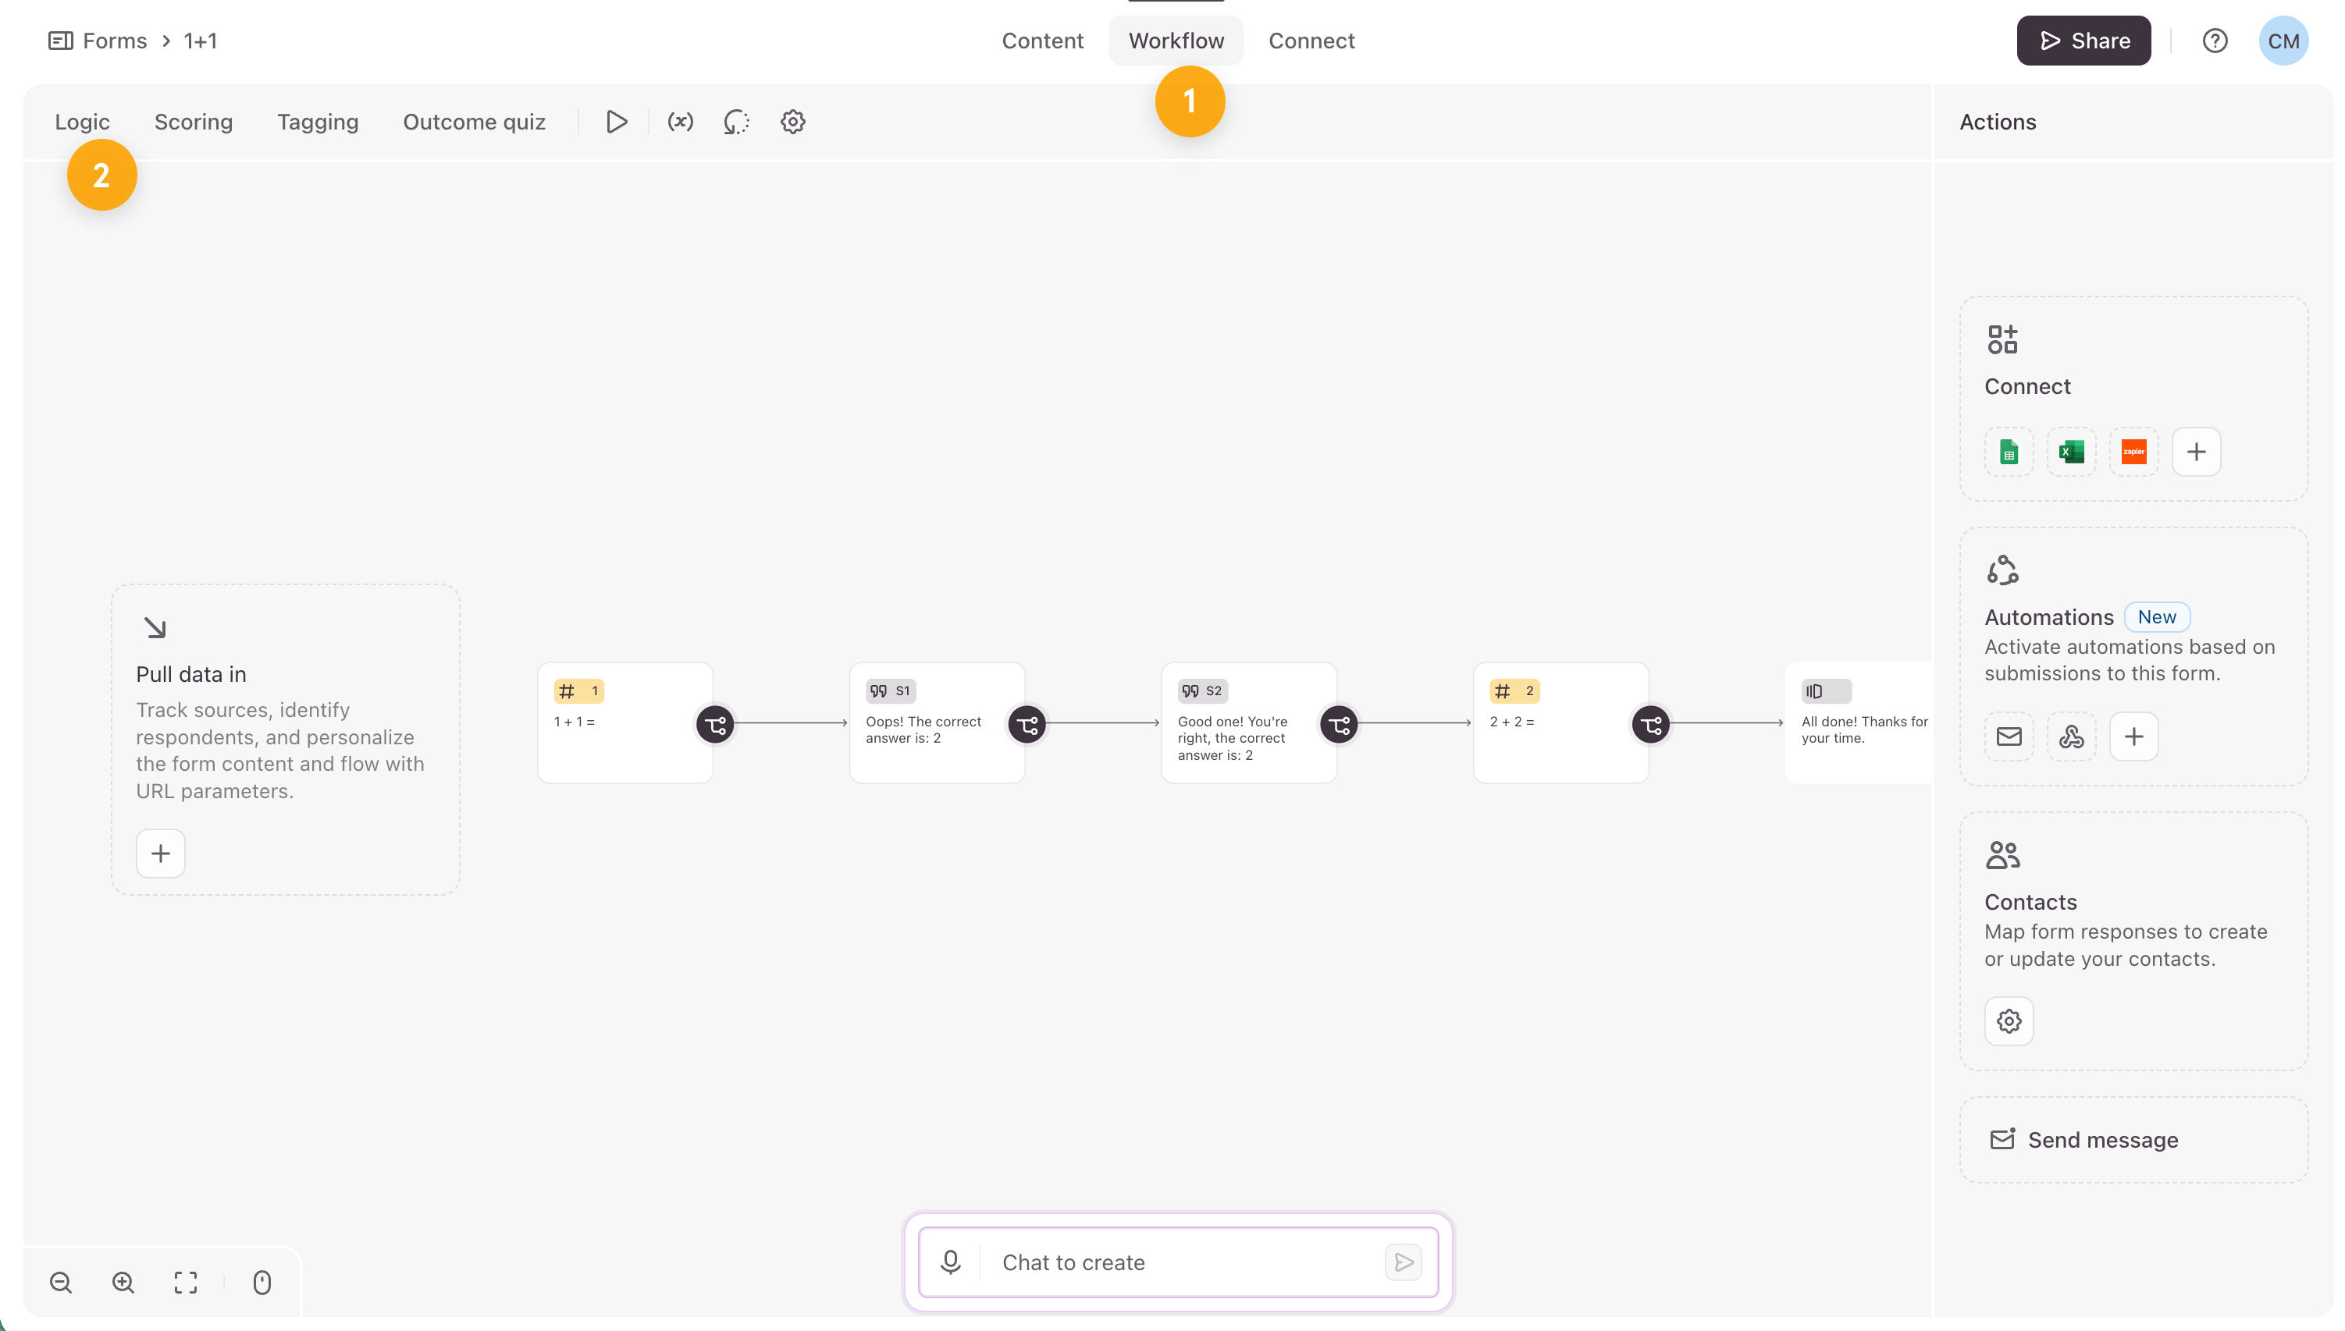
Task: Click Send message action
Action: pos(2133,1140)
